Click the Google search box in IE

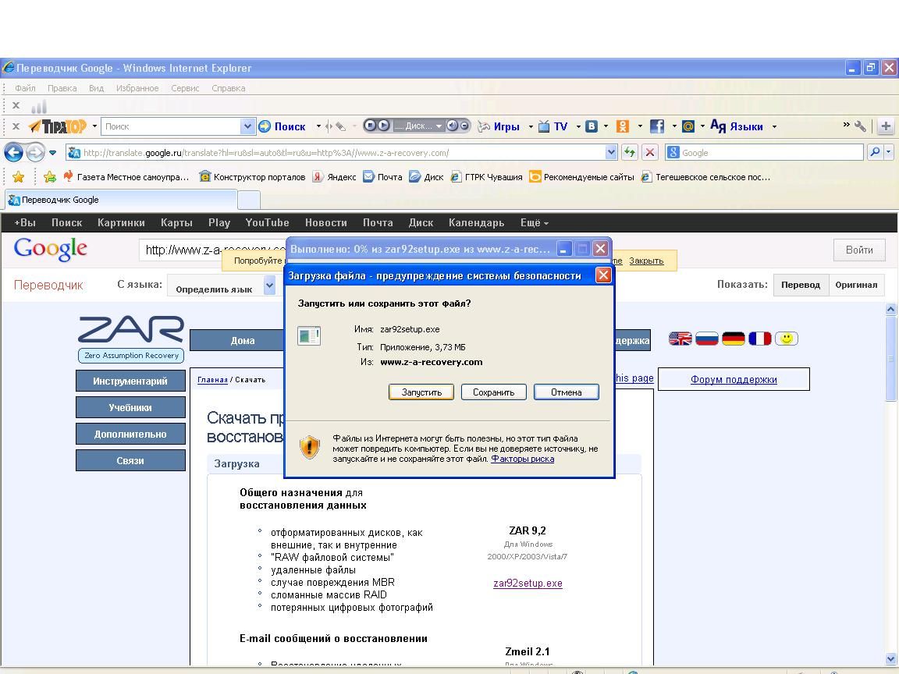tap(764, 152)
